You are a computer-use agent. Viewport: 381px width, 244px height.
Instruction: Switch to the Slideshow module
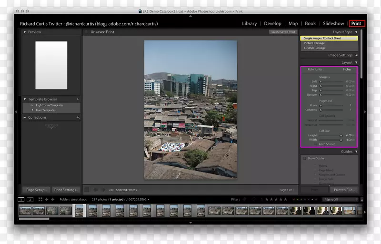pyautogui.click(x=333, y=23)
